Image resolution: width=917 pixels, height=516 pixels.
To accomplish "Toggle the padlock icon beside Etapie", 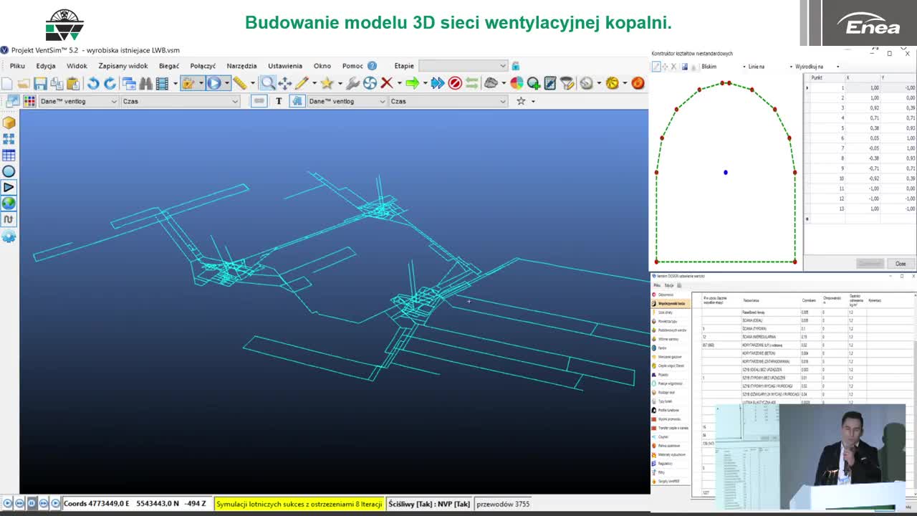I will (x=515, y=66).
